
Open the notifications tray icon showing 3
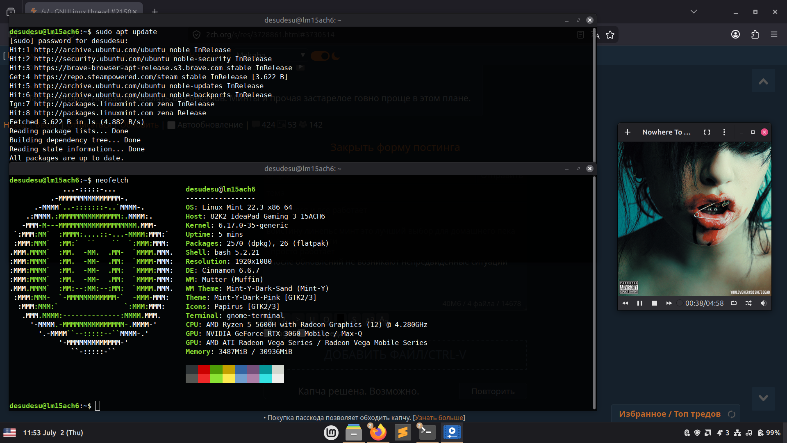pyautogui.click(x=723, y=433)
